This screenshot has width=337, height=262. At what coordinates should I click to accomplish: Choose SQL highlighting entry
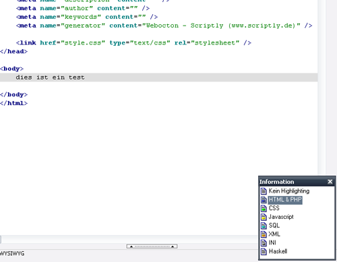pos(274,226)
